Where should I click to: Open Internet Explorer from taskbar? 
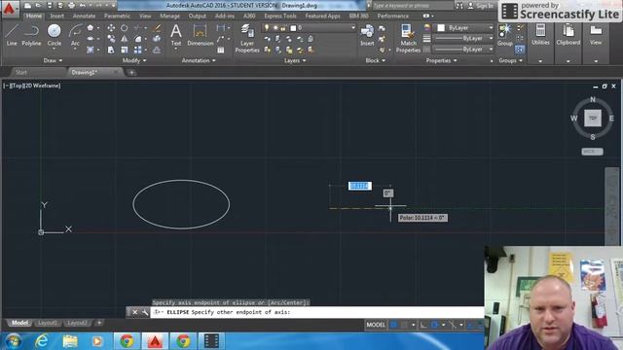(42, 341)
